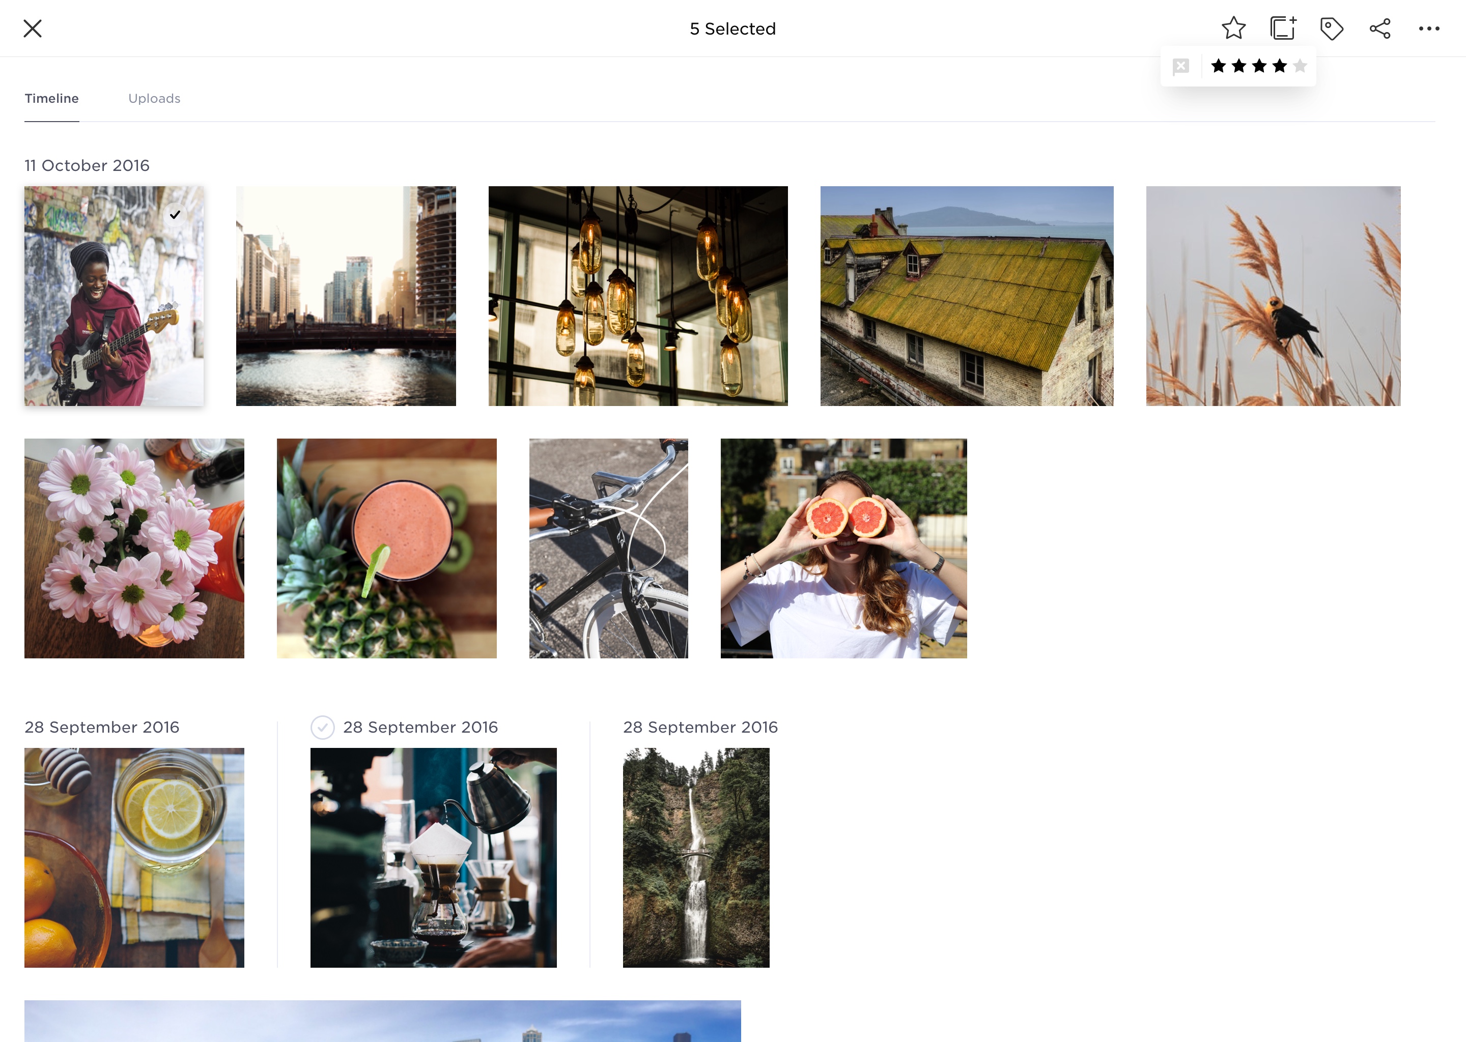1466x1042 pixels.
Task: Click the 5 Selected title text
Action: click(x=732, y=28)
